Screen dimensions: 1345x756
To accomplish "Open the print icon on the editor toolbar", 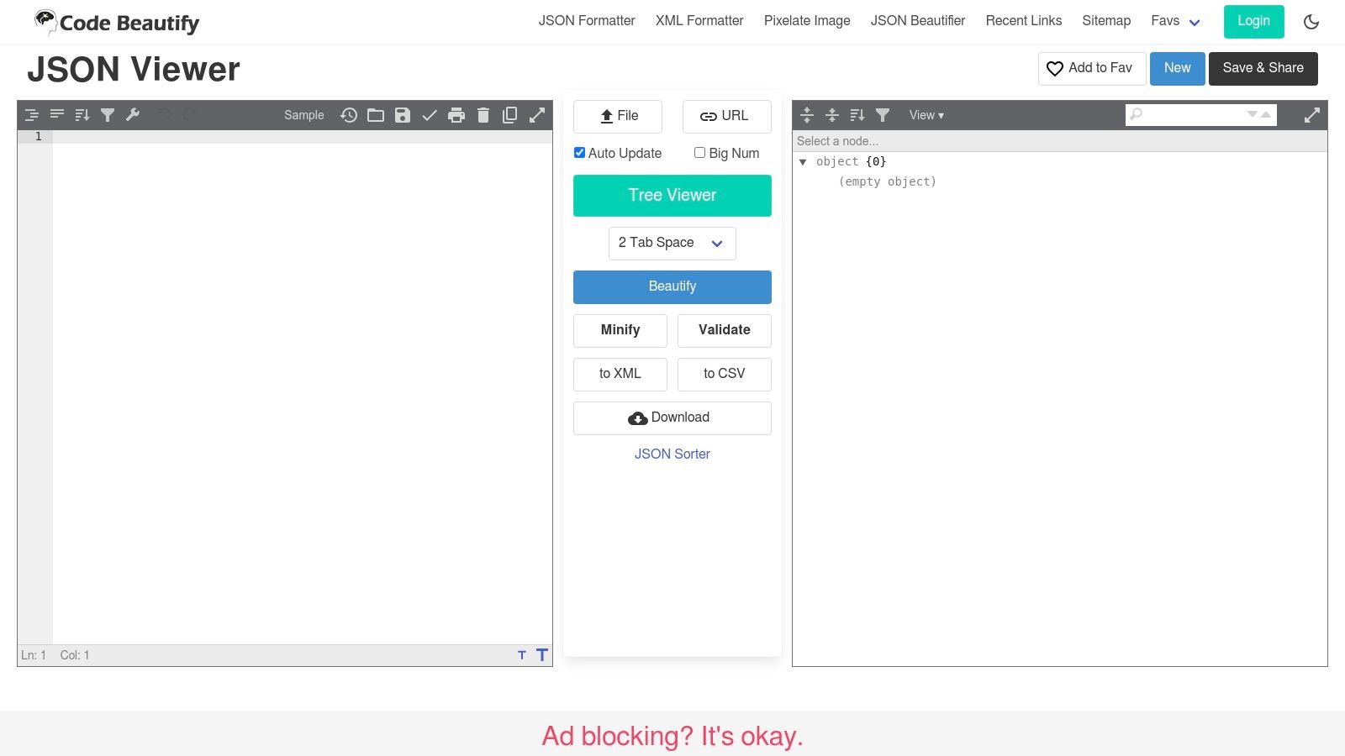I will [x=456, y=115].
